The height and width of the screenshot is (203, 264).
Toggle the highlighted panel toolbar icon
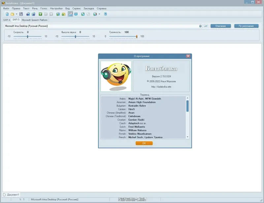tap(70, 14)
